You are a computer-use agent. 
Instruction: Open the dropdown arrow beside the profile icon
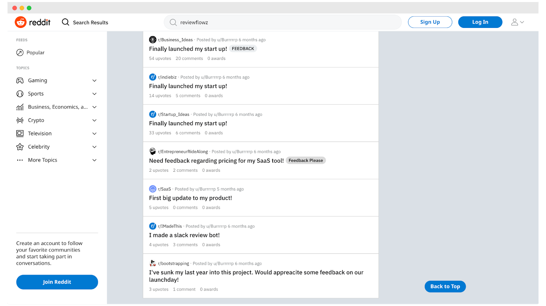pyautogui.click(x=522, y=22)
